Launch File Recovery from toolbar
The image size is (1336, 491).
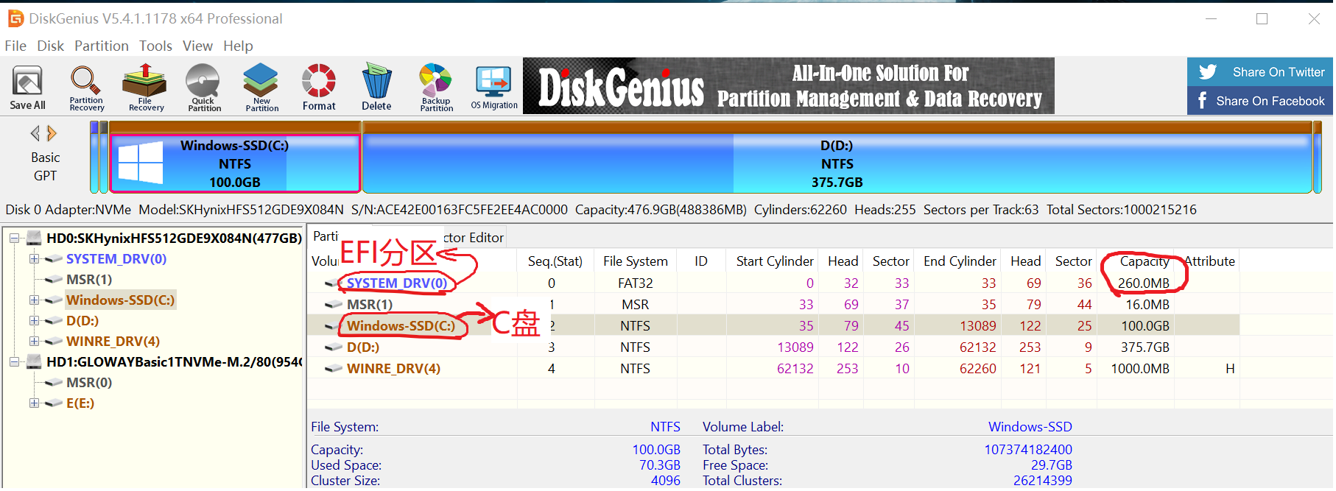145,88
